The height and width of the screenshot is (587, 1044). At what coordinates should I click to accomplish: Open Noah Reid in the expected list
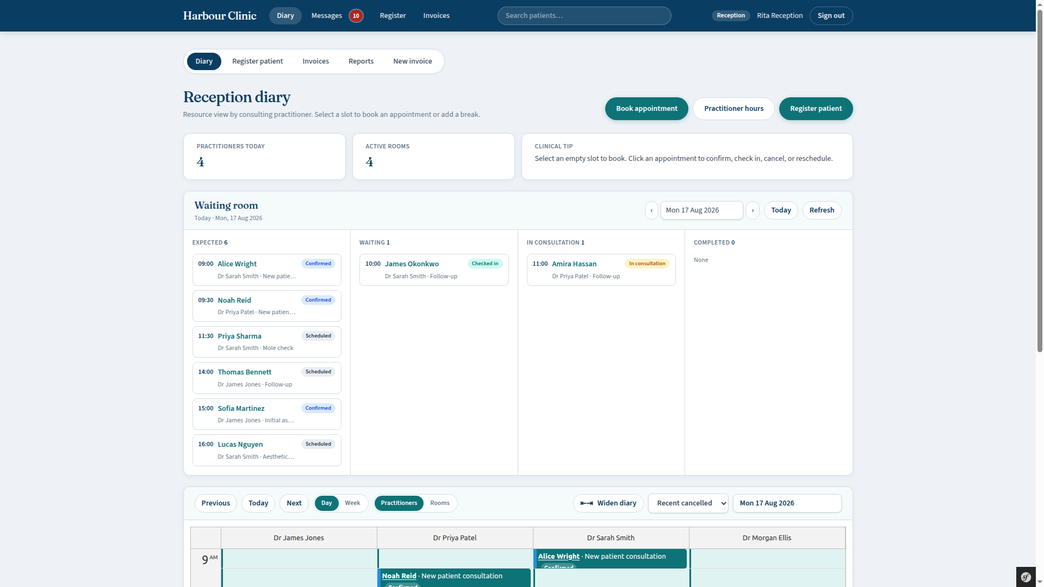coord(234,301)
